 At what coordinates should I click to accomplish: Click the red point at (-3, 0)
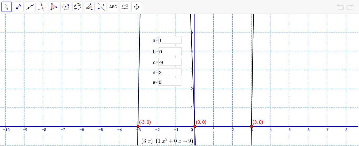(x=138, y=126)
